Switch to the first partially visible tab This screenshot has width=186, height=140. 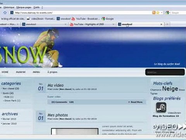coord(8,24)
